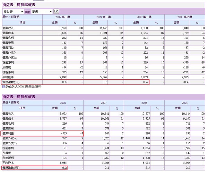Image resolution: width=208 pixels, height=172 pixels.
Task: Click annual cost value 10,066
Action: (105, 118)
